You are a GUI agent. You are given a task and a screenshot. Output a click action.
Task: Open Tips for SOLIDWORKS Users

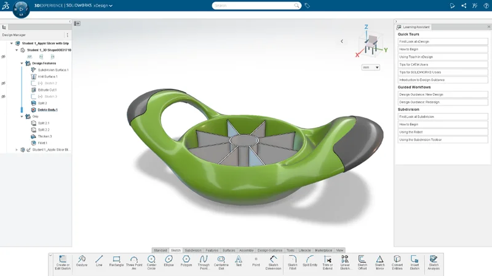tap(443, 72)
